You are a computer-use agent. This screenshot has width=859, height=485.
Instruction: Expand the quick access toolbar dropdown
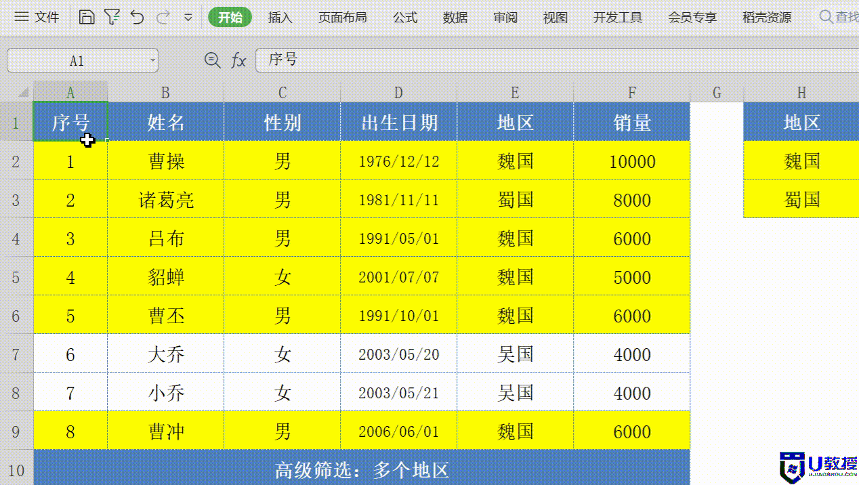click(x=188, y=18)
